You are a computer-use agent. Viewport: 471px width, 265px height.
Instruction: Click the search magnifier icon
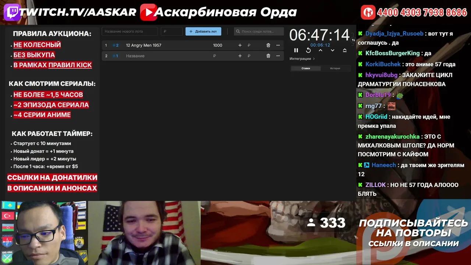[238, 32]
